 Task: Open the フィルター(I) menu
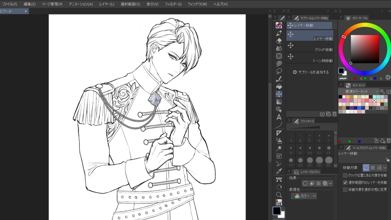tap(173, 4)
